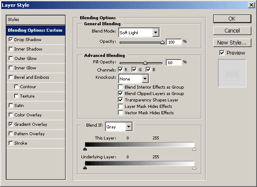257x187 pixels.
Task: Click This Layer black point slider
Action: [85, 149]
